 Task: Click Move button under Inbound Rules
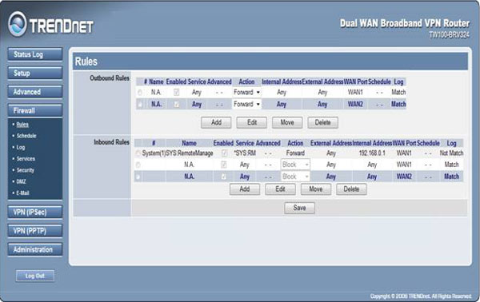(316, 189)
